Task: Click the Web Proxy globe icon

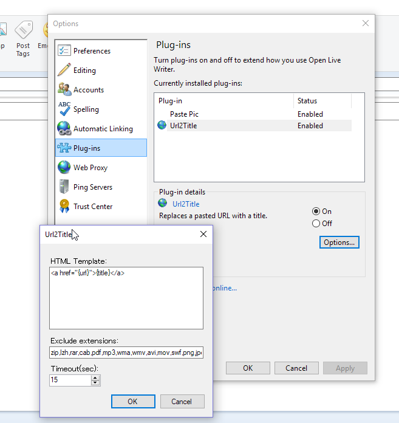Action: click(64, 168)
